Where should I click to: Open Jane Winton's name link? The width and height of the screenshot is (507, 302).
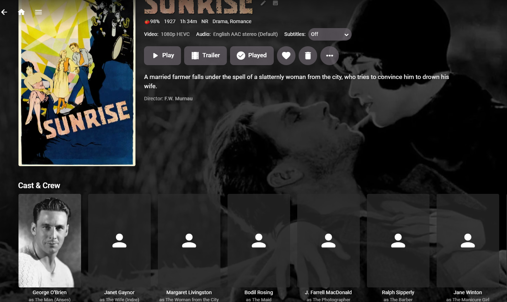point(468,292)
